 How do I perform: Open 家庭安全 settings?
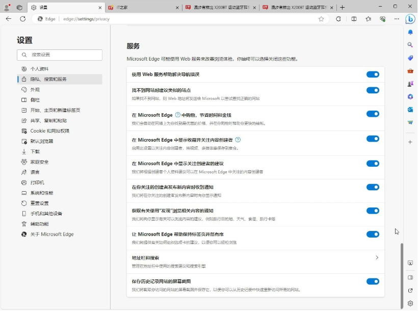[x=60, y=162]
